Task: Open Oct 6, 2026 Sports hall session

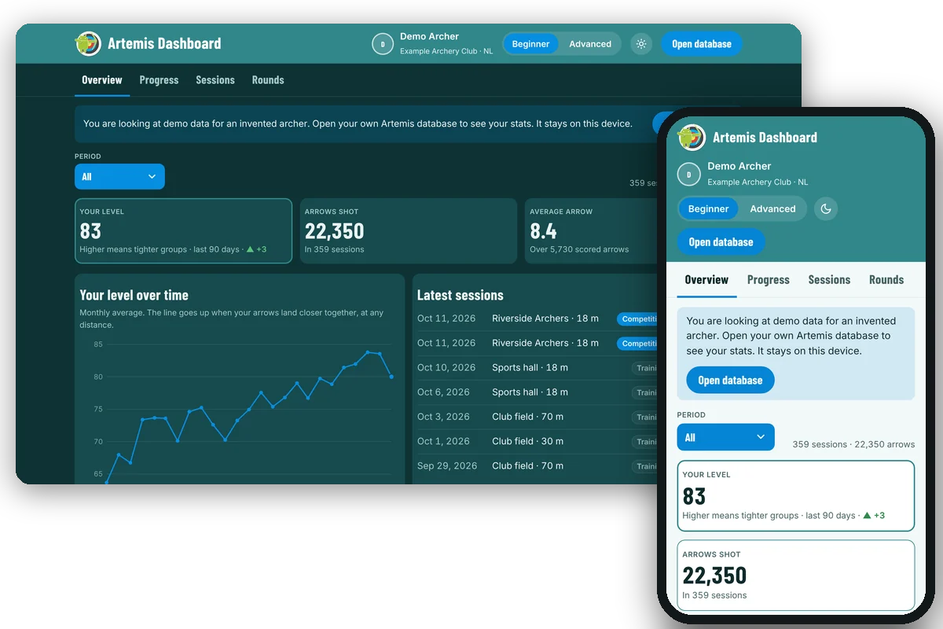Action: coord(538,392)
